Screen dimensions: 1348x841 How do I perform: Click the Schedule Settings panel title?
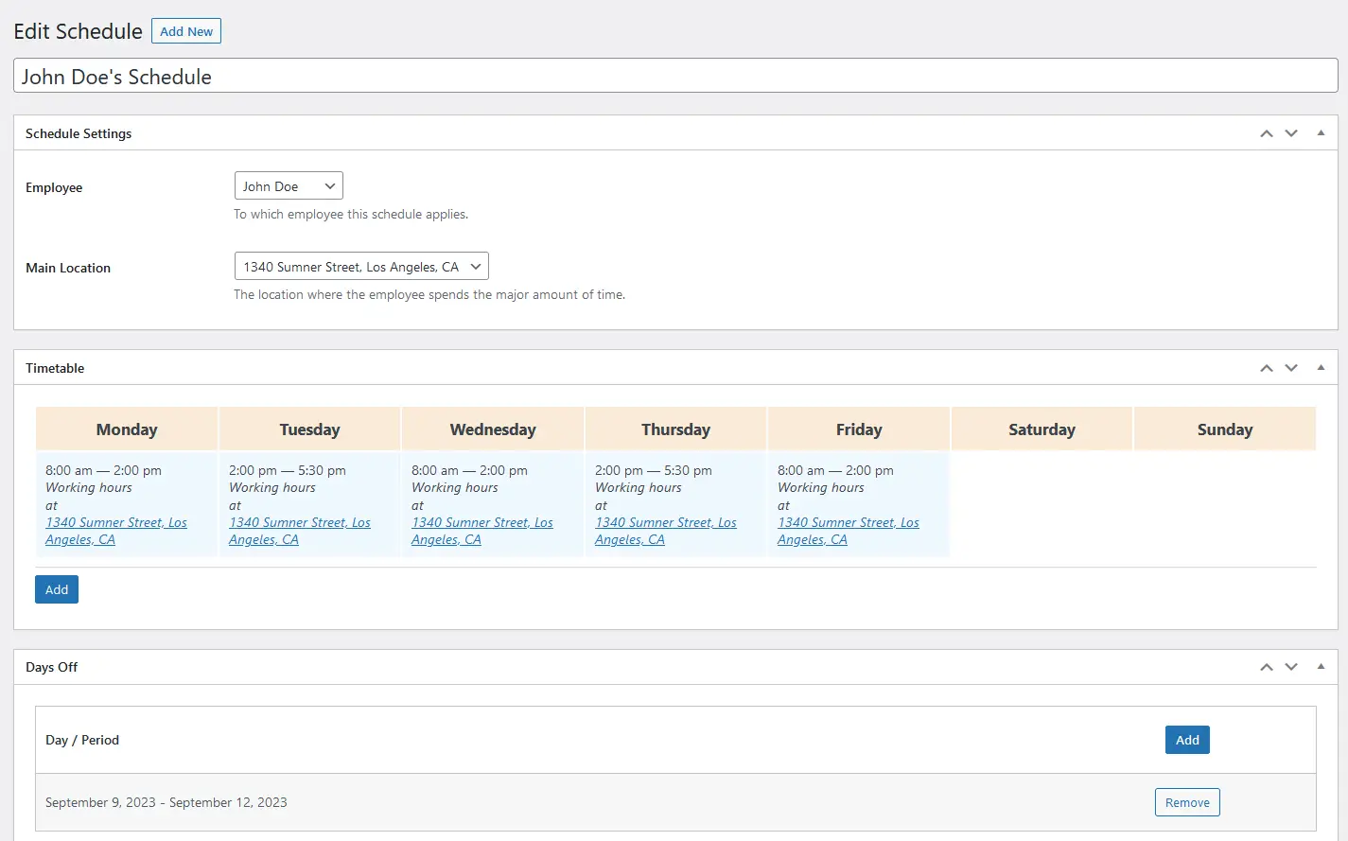(x=79, y=133)
